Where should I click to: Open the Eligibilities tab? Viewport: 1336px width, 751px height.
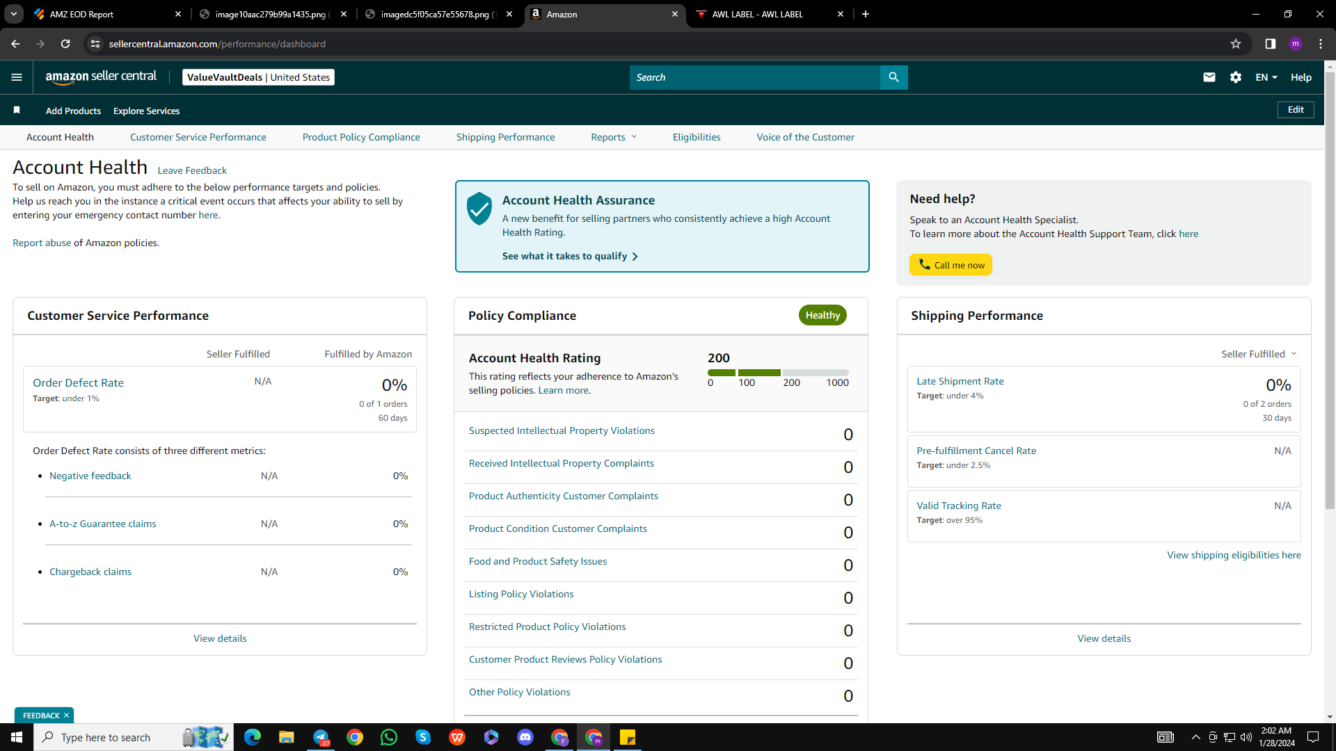click(x=697, y=137)
